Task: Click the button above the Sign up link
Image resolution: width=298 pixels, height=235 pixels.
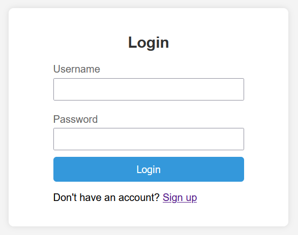Action: coord(148,169)
